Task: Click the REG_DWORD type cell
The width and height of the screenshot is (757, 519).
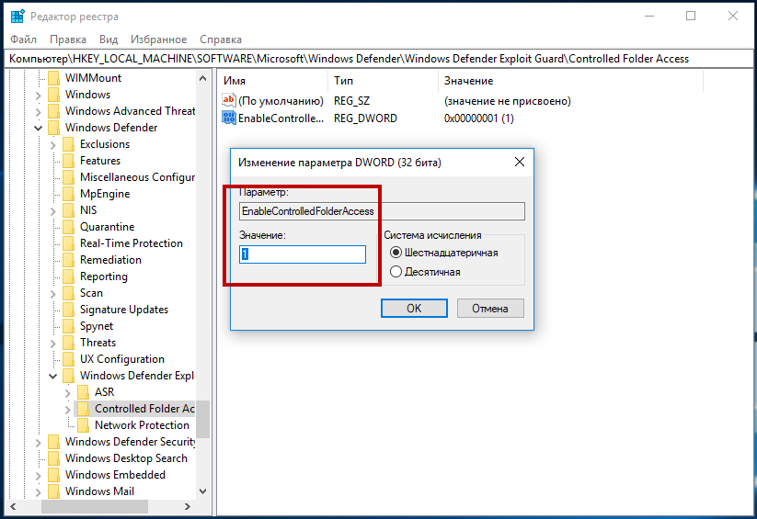Action: [365, 118]
